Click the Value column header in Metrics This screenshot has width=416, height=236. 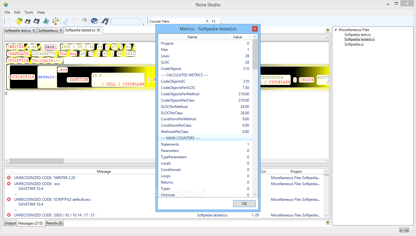click(x=238, y=37)
